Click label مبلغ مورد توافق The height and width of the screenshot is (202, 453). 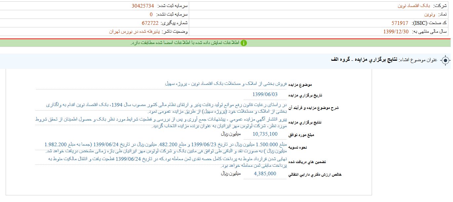click(302, 135)
